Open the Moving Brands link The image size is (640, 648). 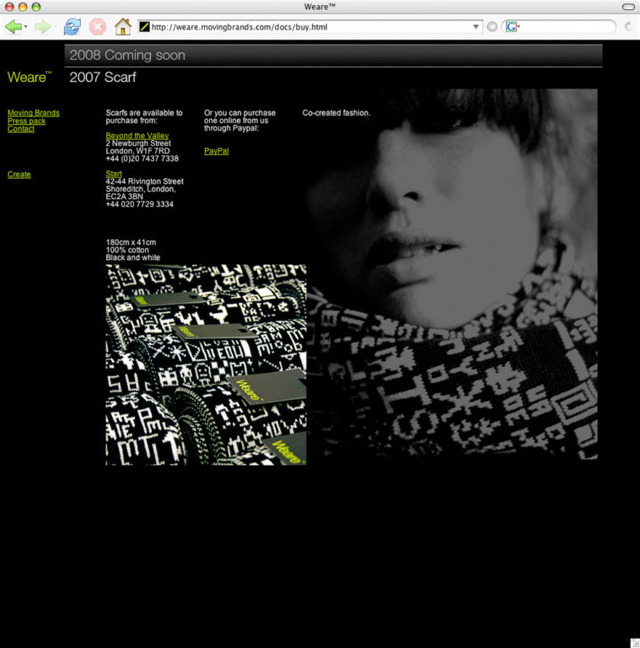tap(34, 113)
